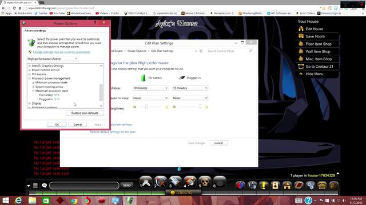Use skill 3 sword icon

click(x=176, y=182)
